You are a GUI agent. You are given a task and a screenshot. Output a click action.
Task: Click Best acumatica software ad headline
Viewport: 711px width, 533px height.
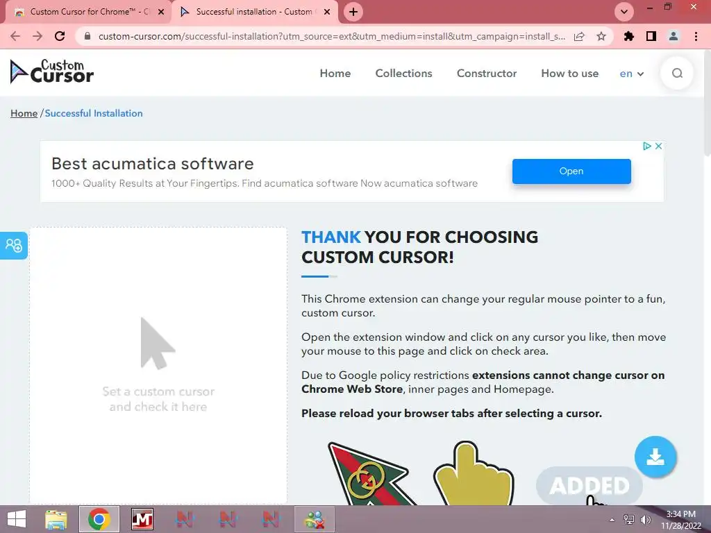(x=152, y=164)
